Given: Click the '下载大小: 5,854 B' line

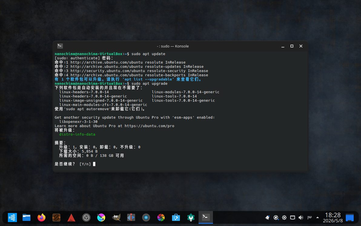Looking at the screenshot, I should [x=78, y=151].
